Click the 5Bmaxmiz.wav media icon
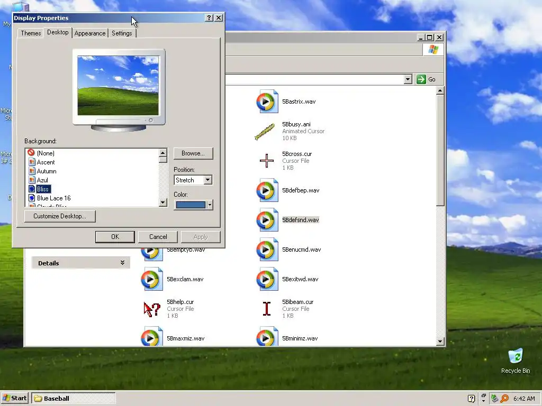Image resolution: width=542 pixels, height=406 pixels. 151,337
